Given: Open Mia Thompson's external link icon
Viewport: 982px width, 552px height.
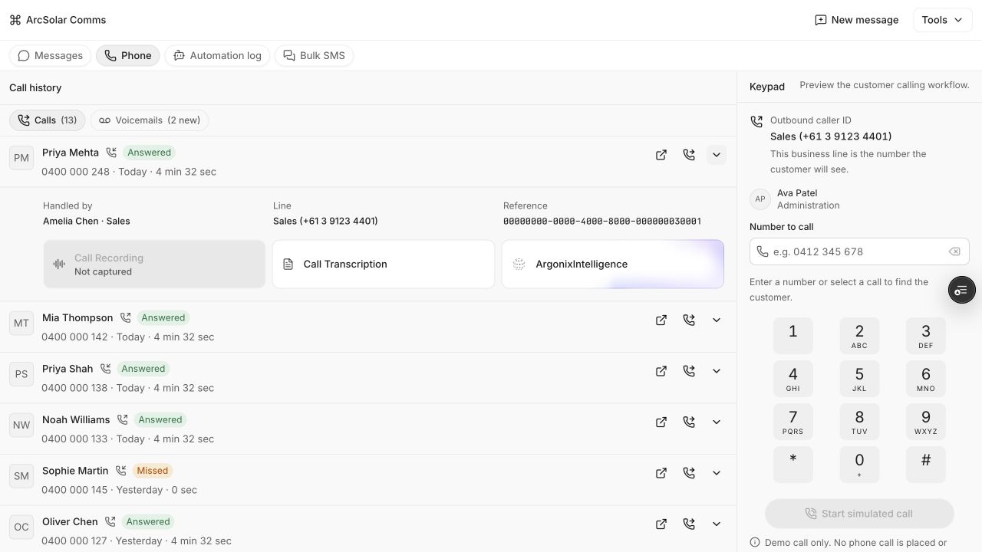Looking at the screenshot, I should [661, 320].
